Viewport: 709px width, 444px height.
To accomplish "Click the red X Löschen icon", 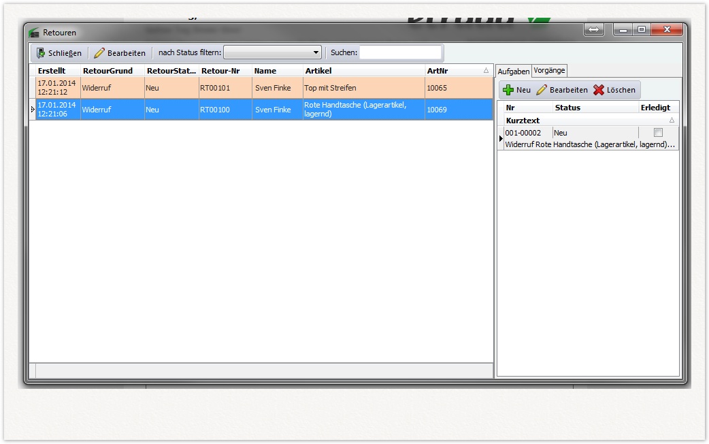I will click(x=599, y=90).
